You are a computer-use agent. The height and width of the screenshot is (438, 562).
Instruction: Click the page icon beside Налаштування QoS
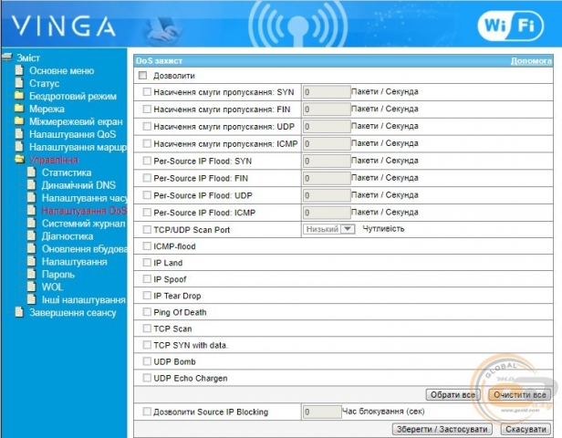(x=19, y=134)
